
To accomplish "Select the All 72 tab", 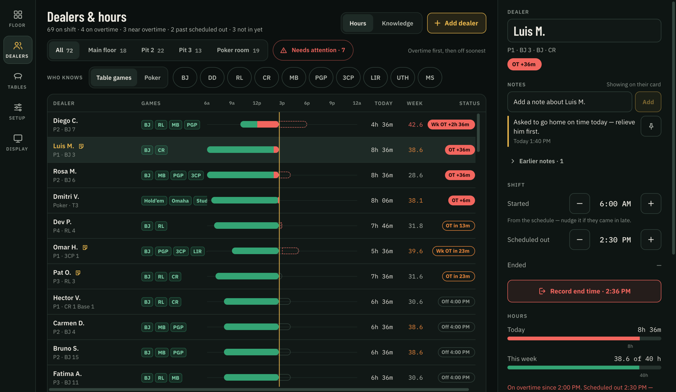I will point(64,50).
